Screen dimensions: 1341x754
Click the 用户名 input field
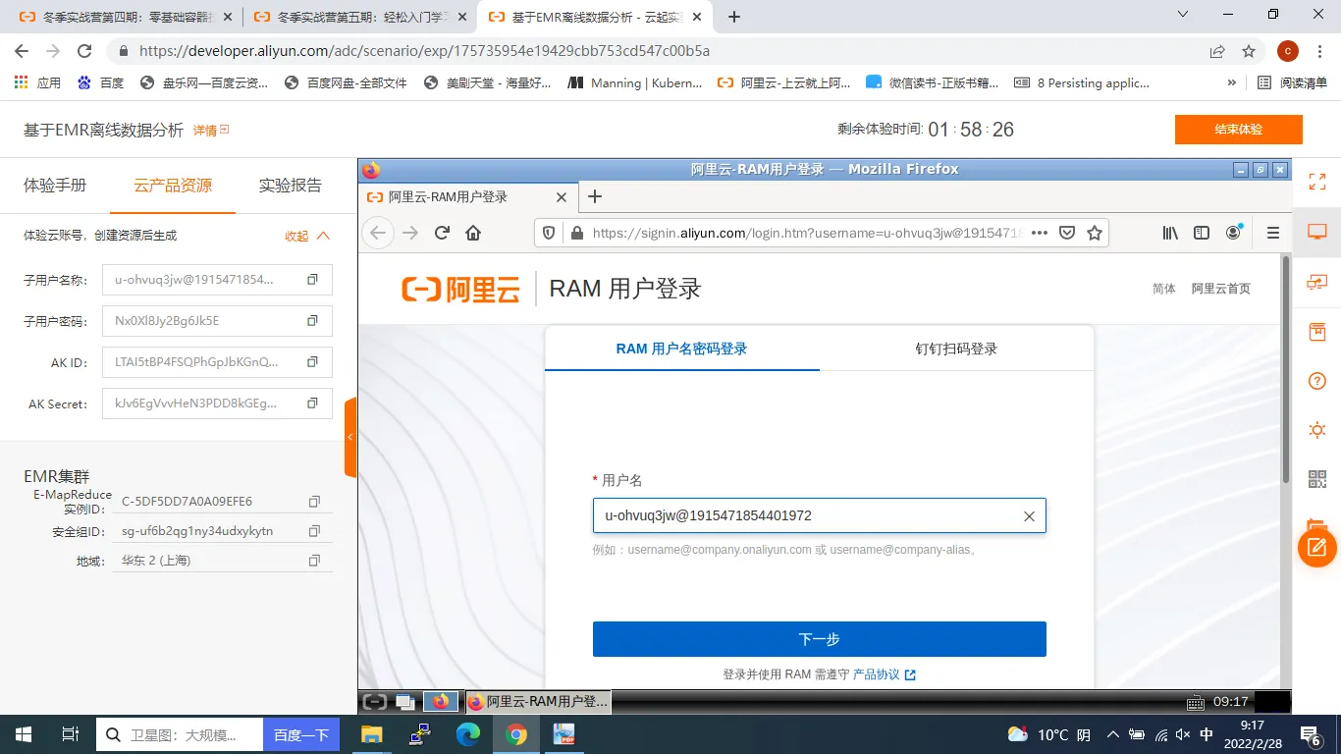tap(819, 515)
